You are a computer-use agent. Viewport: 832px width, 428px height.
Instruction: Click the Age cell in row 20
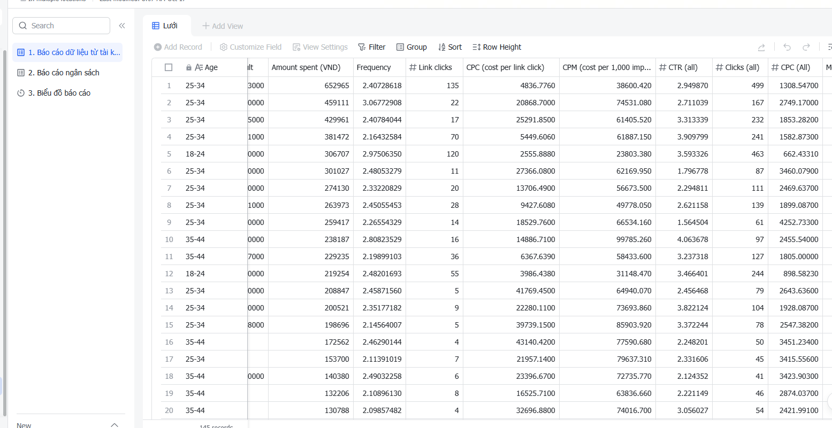coord(214,410)
